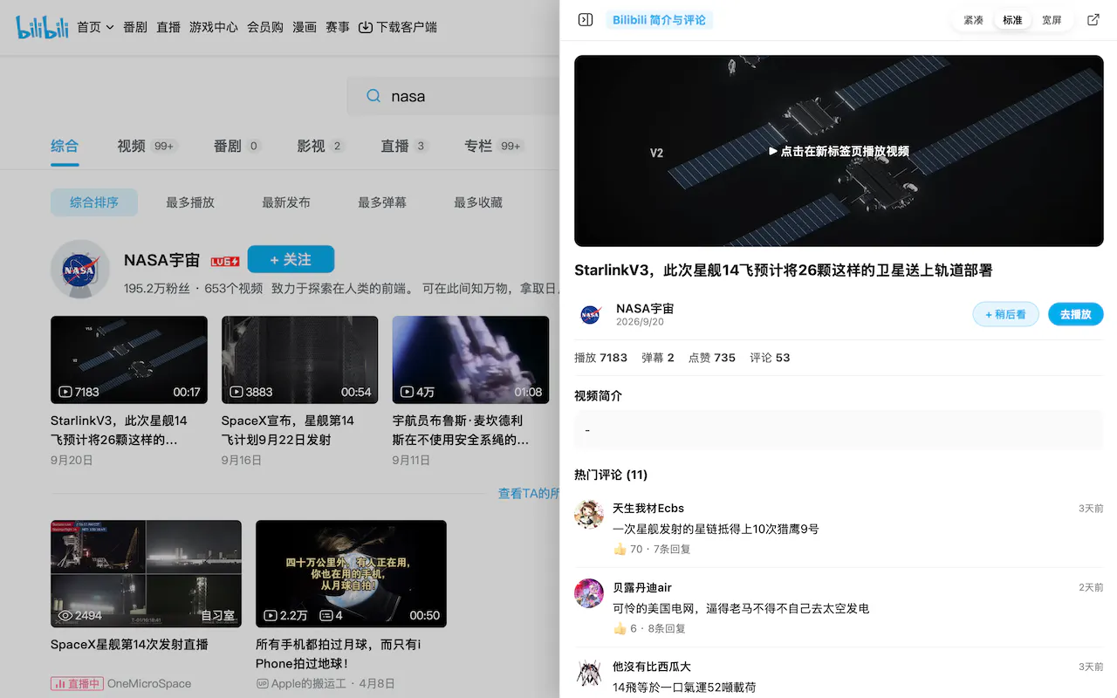Like 天生我材Ecbs's comment thumbs-up
This screenshot has height=698, width=1117.
[x=620, y=549]
